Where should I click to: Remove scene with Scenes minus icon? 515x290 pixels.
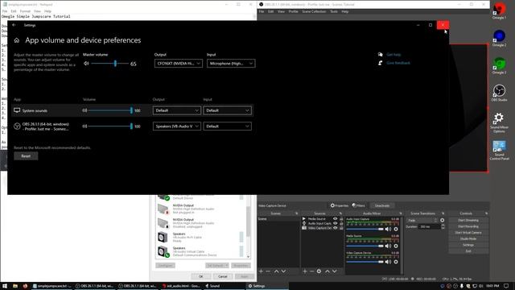268,271
